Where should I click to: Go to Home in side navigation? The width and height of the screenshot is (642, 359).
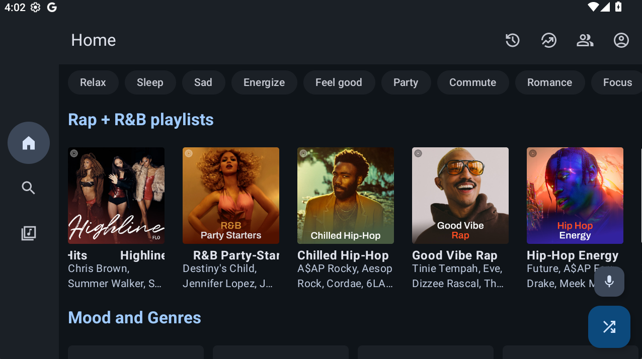pyautogui.click(x=29, y=143)
